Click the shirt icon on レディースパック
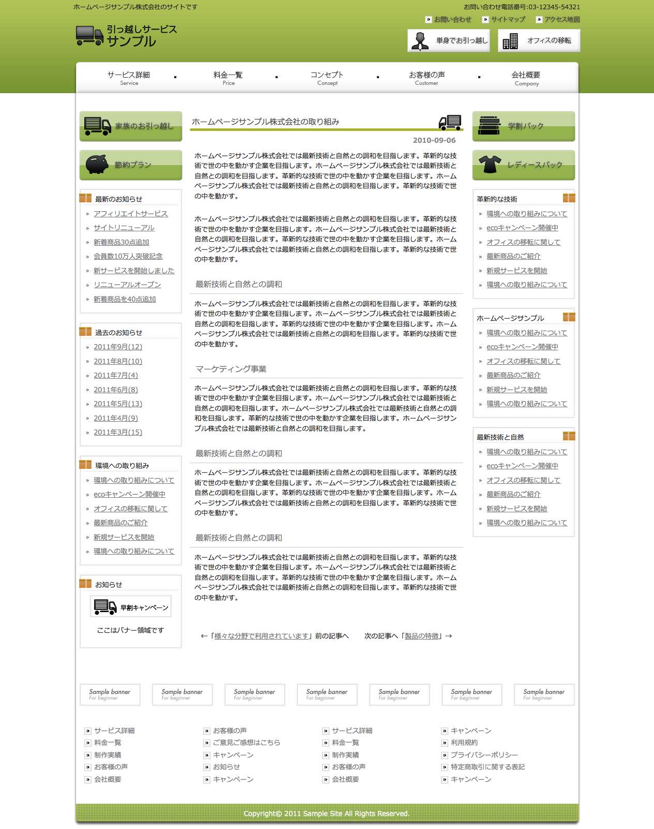 [x=490, y=165]
